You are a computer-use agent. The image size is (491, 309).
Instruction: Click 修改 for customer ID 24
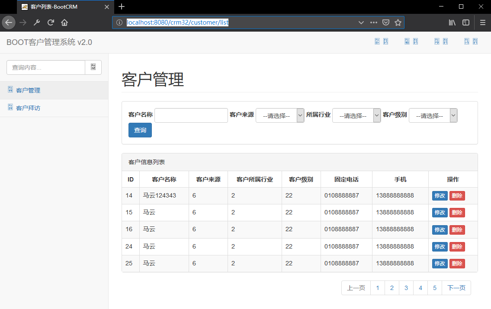point(440,247)
